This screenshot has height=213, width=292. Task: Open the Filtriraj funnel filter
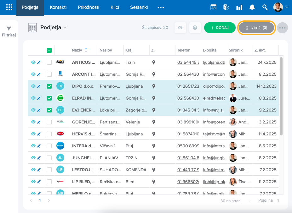[x=9, y=31]
